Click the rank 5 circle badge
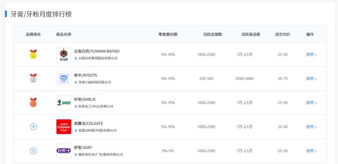Viewport: 338px width, 164px height. 33,151
